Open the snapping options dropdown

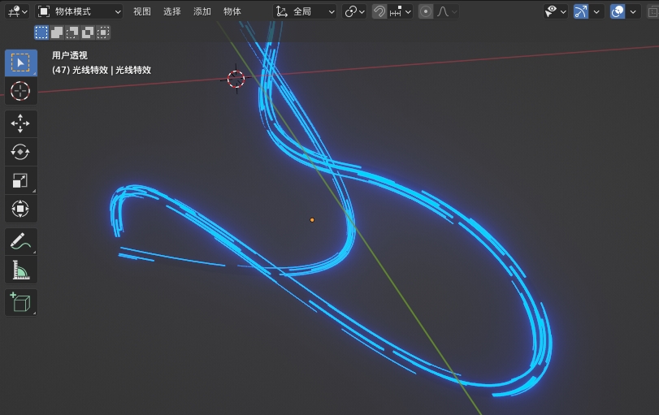pos(400,11)
